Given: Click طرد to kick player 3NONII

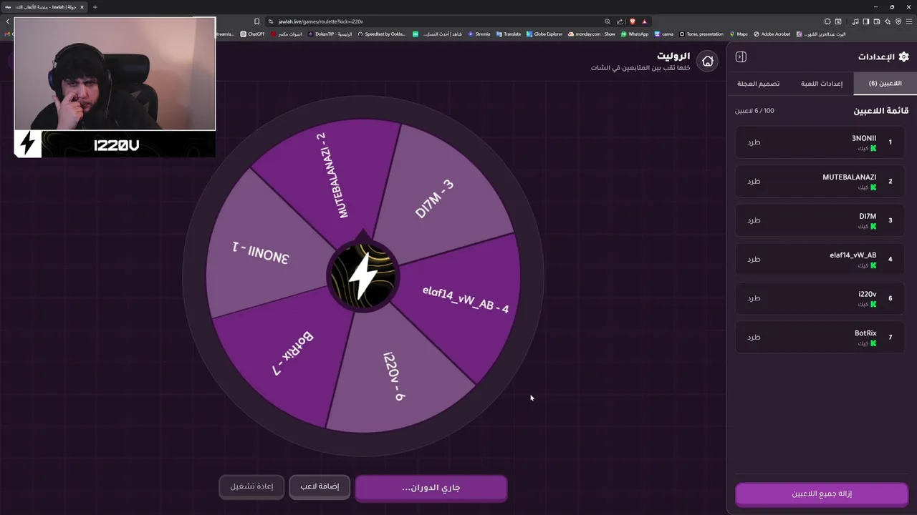Looking at the screenshot, I should pyautogui.click(x=754, y=142).
